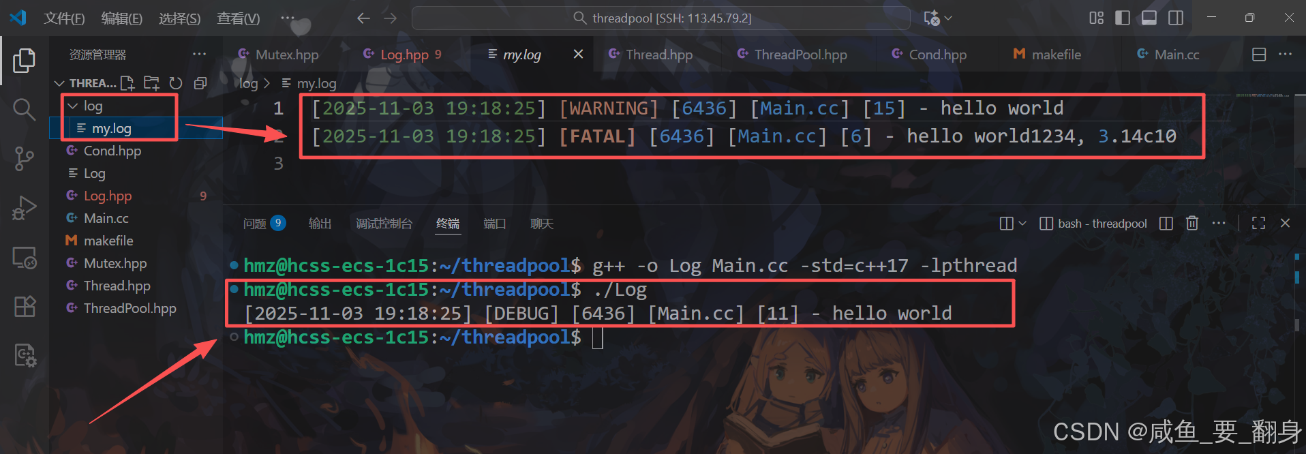Open the 端口 ports panel tab
The image size is (1306, 454).
click(x=494, y=224)
